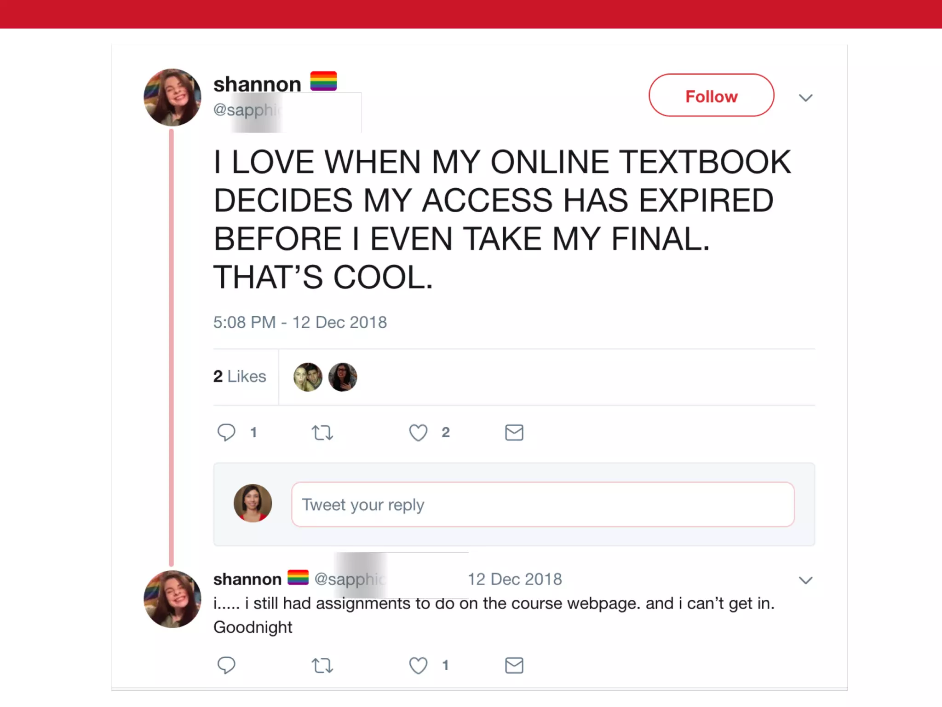This screenshot has width=942, height=707.
Task: Click shannon's avatar beside the second tweet
Action: click(x=172, y=599)
